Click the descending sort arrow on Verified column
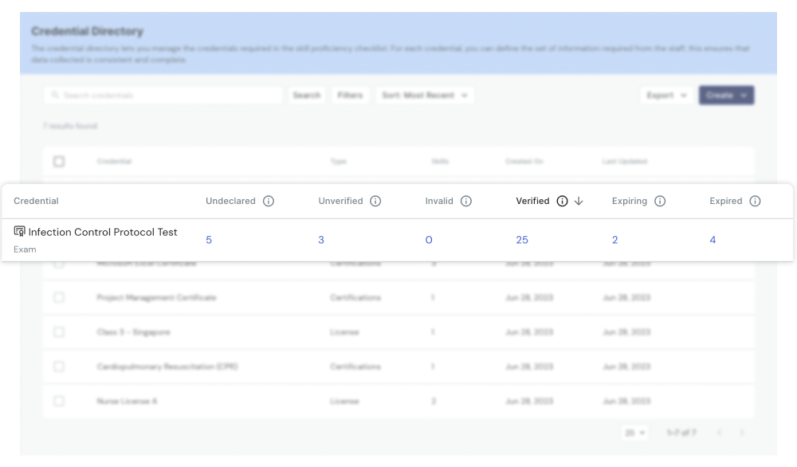 coord(579,201)
